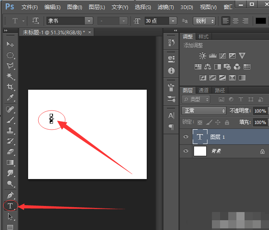Select the Elliptical Marquee tool
This screenshot has height=230, width=269.
[10, 55]
